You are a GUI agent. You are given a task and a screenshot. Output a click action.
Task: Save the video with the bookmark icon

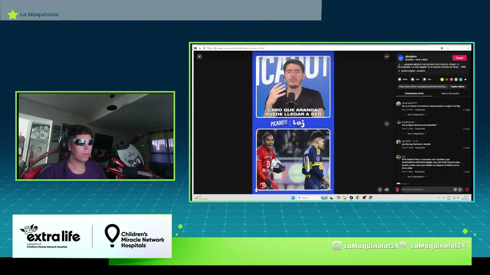(x=424, y=79)
